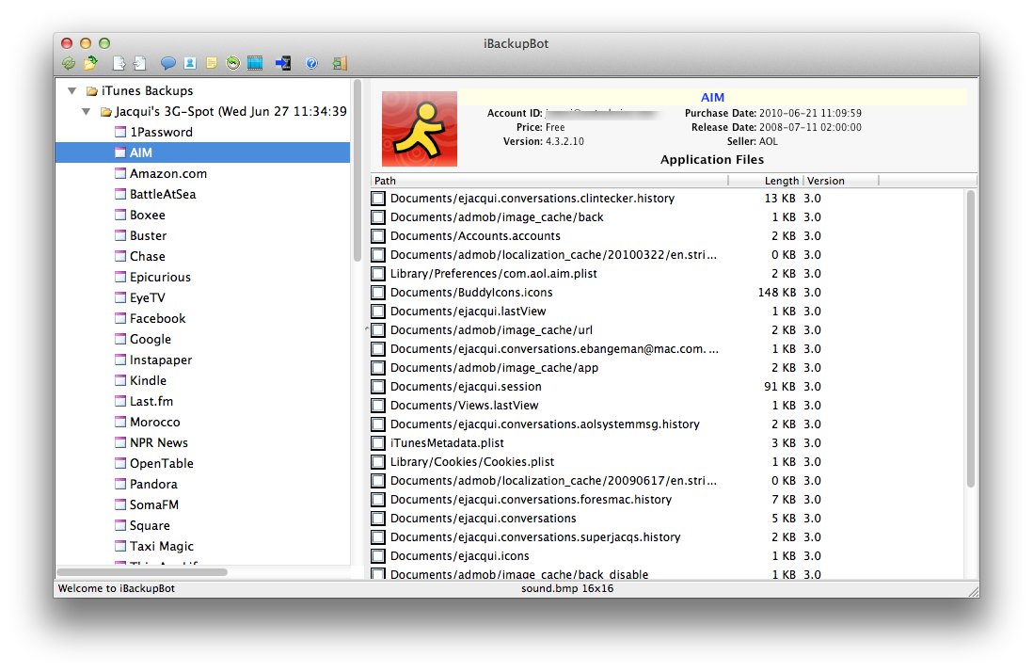
Task: Tick checkbox for Documents/Accounts.accounts
Action: click(378, 236)
